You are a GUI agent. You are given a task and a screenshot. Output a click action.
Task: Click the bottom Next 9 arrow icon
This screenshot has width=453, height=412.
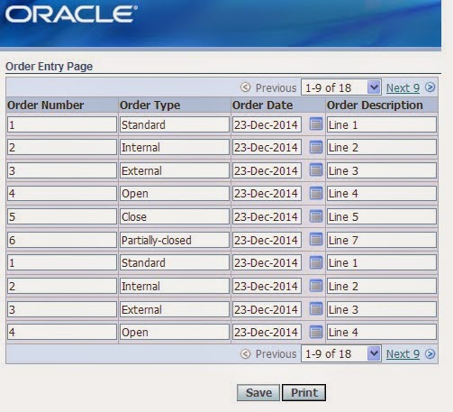(x=430, y=353)
